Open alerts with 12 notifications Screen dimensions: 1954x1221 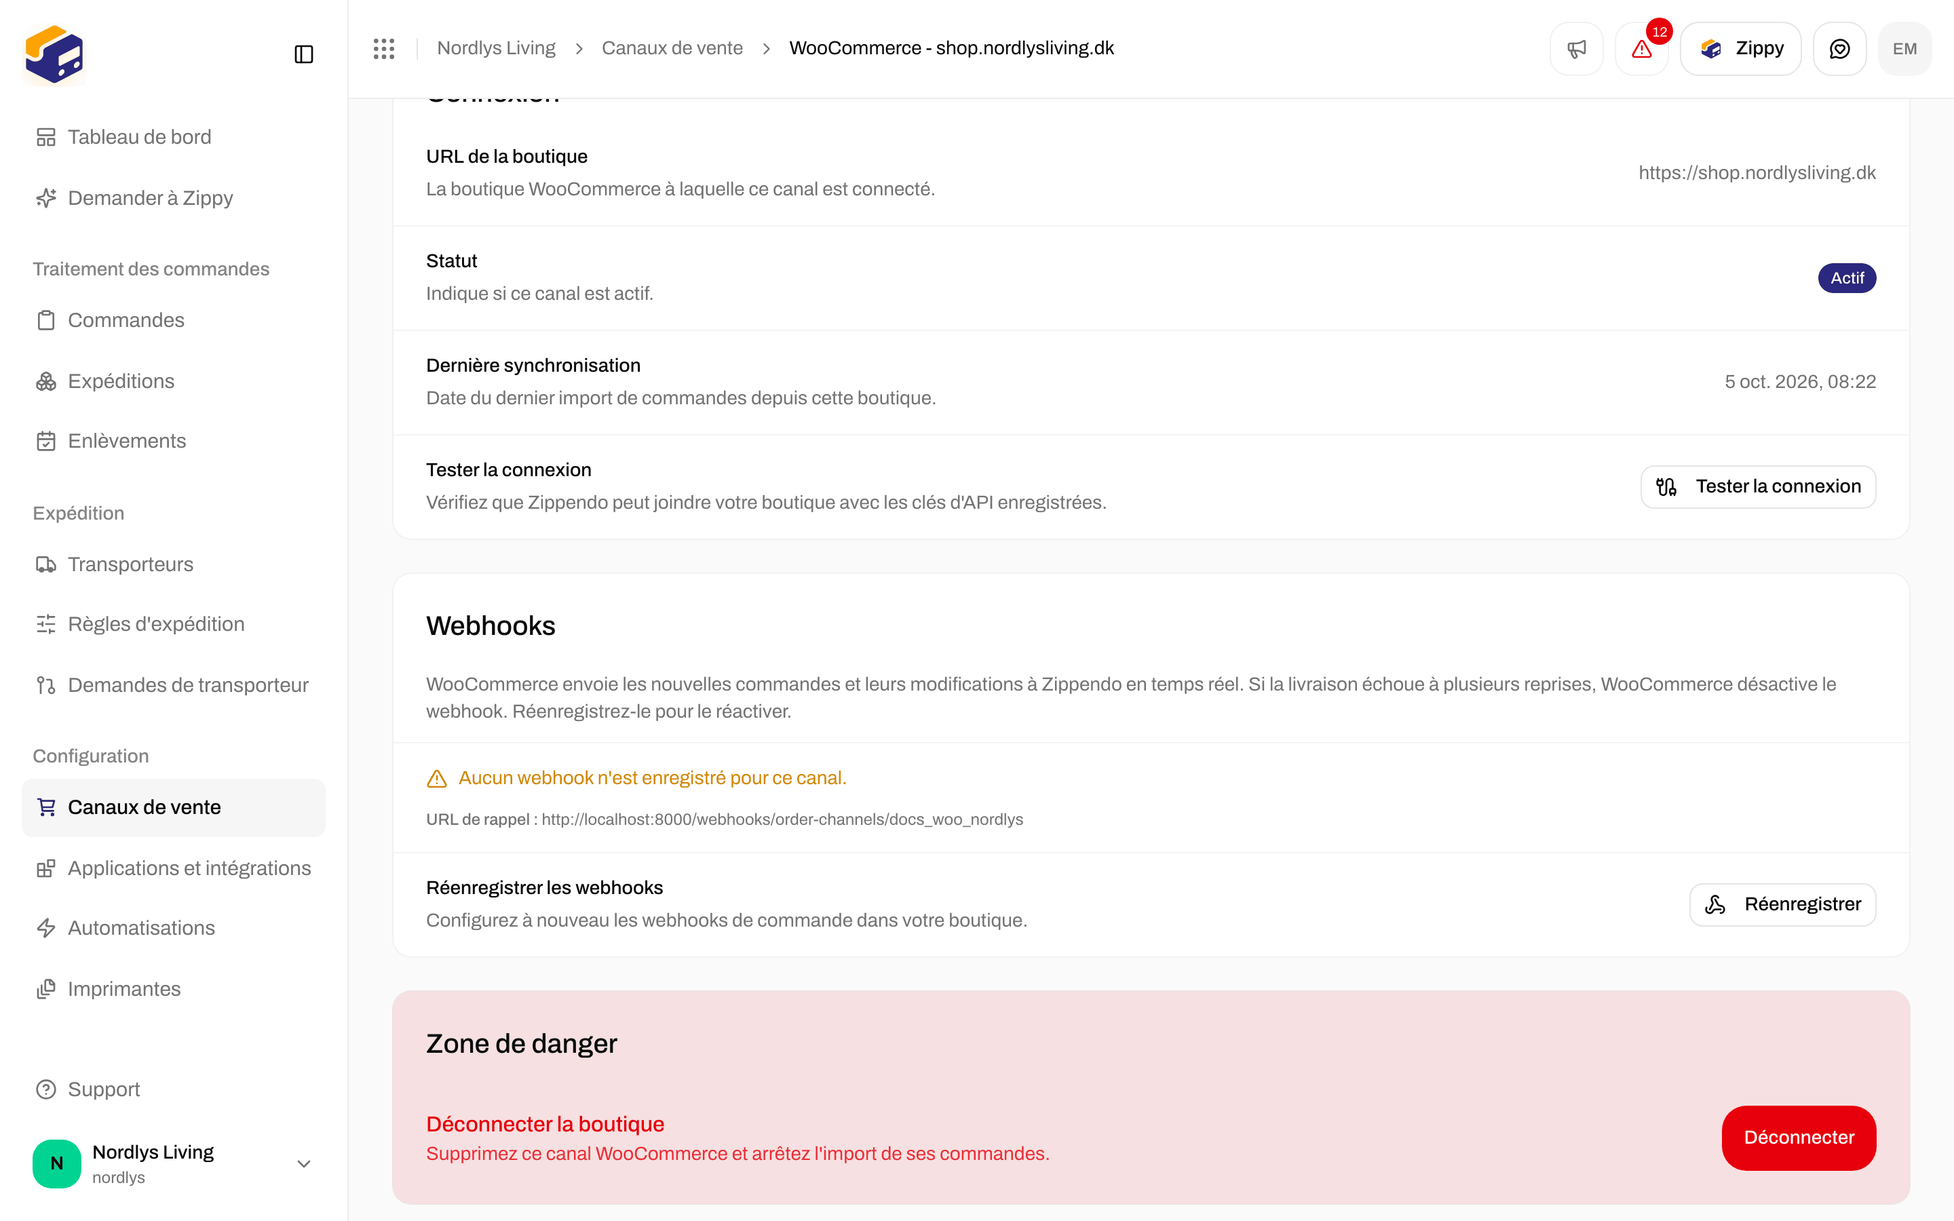pos(1641,48)
